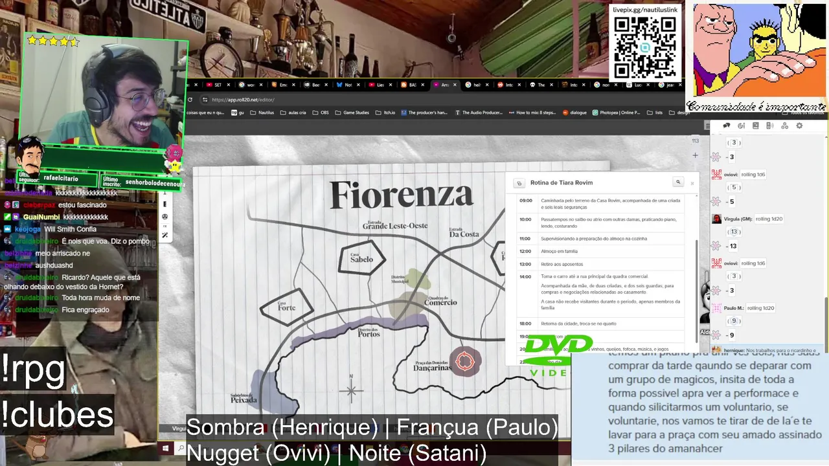Click the 18:00 Retorna da cidade row
The image size is (829, 466).
pos(600,324)
